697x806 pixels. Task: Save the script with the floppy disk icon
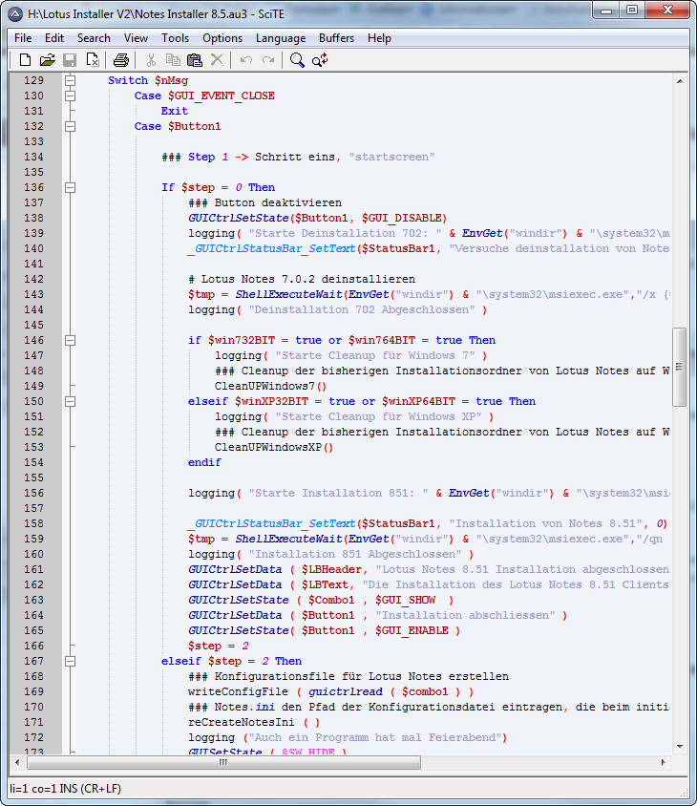tap(70, 60)
